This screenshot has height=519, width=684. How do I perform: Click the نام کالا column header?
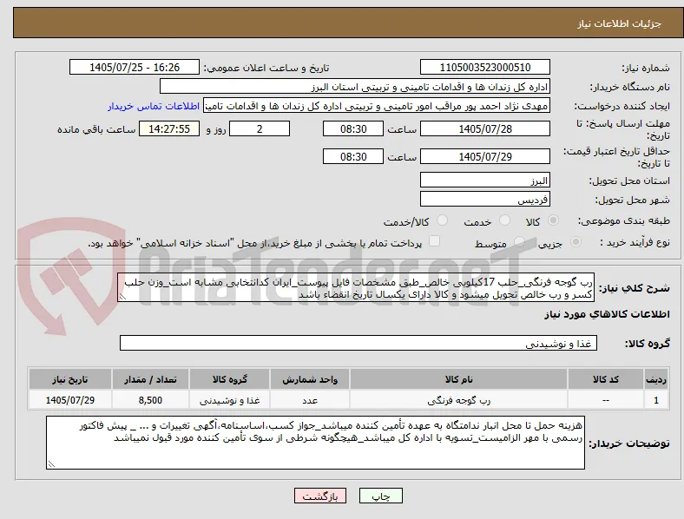(x=458, y=379)
